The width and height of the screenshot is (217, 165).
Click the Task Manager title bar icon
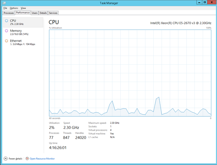4,3
